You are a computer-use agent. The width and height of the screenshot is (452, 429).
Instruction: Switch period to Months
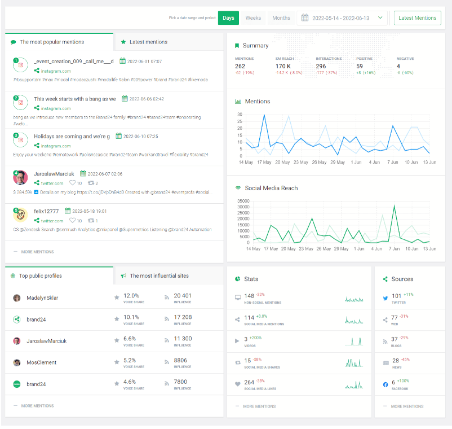point(281,18)
